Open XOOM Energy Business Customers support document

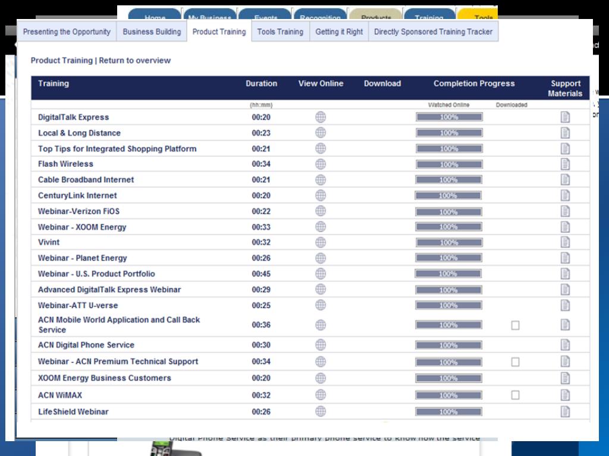(565, 378)
